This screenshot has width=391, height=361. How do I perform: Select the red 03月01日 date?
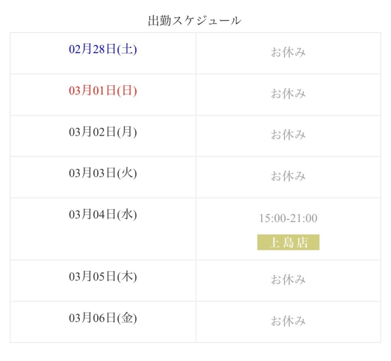pos(93,91)
